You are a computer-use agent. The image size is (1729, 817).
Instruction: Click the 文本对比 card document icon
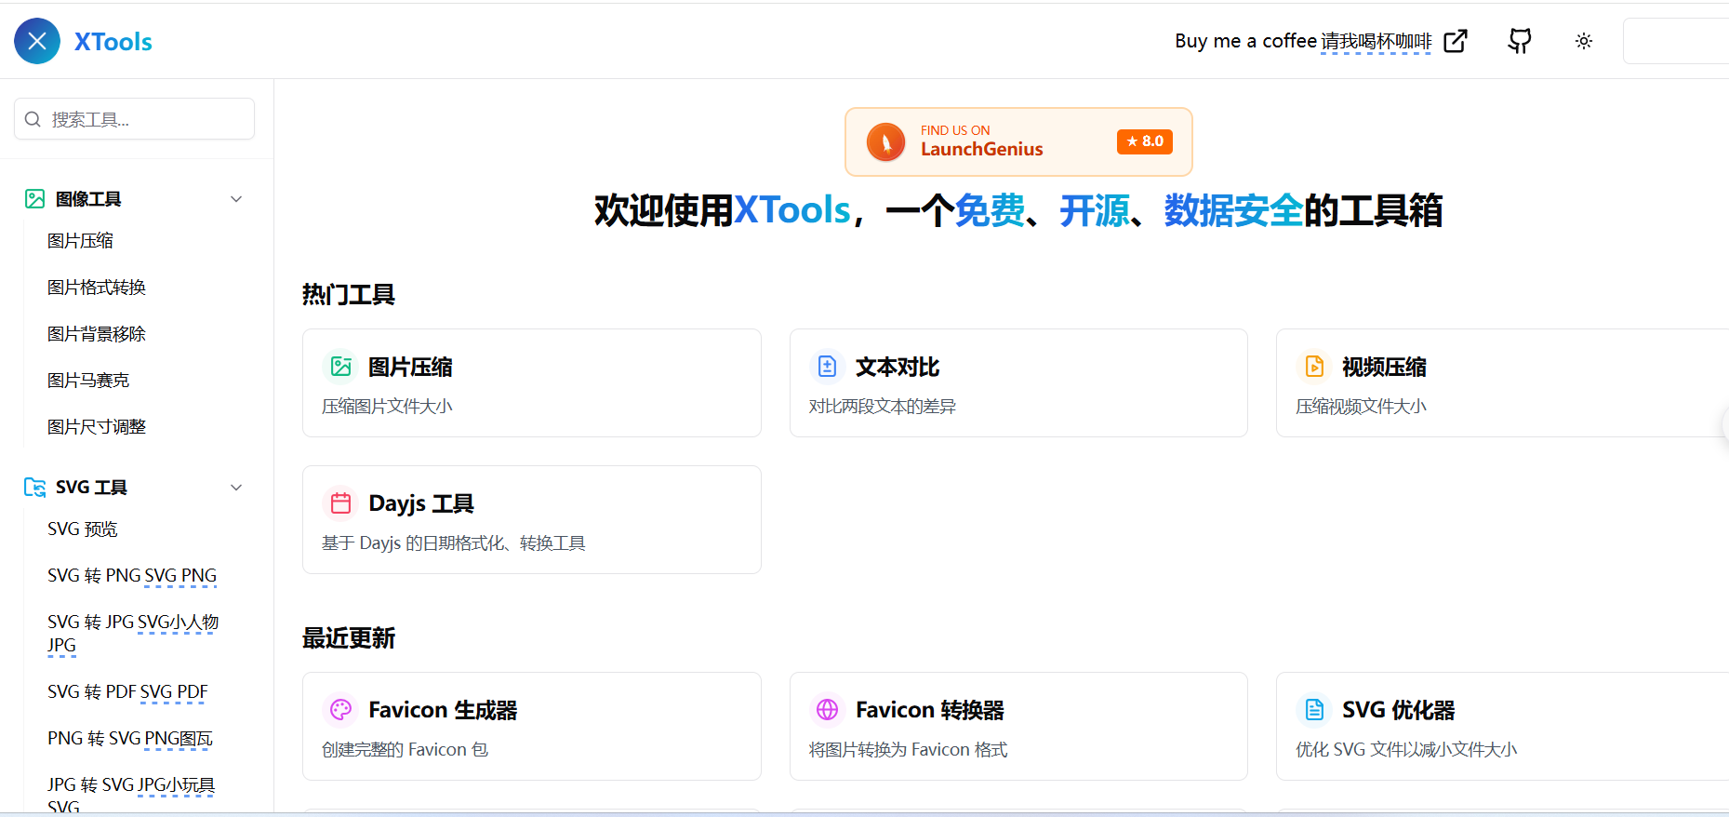tap(828, 367)
